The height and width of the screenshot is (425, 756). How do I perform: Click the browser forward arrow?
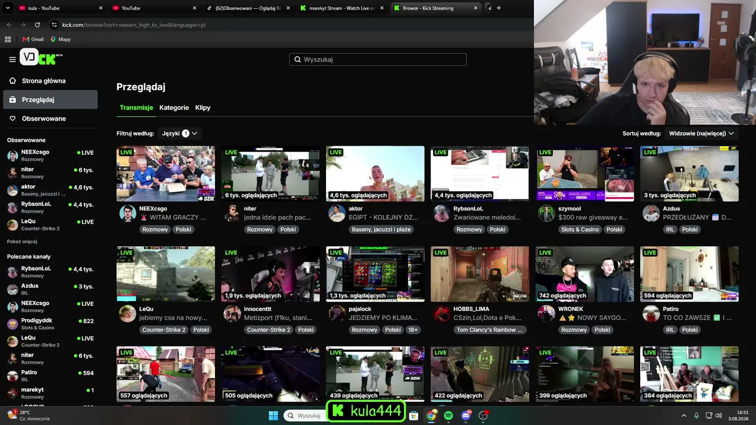pyautogui.click(x=23, y=25)
